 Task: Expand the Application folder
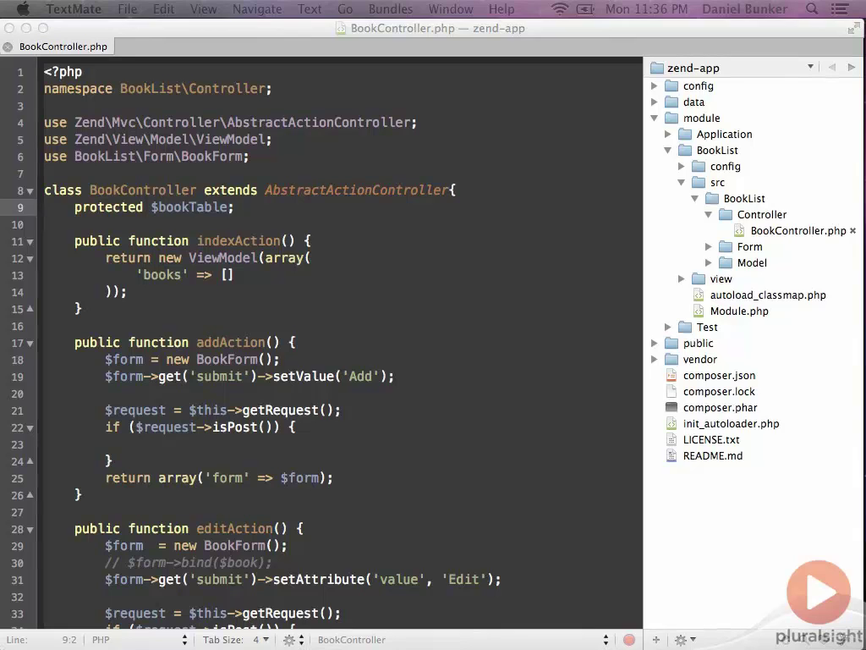pyautogui.click(x=668, y=134)
